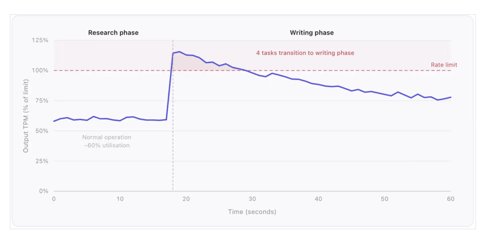The height and width of the screenshot is (248, 489).
Task: Click the "Writing phase" heading
Action: point(312,33)
